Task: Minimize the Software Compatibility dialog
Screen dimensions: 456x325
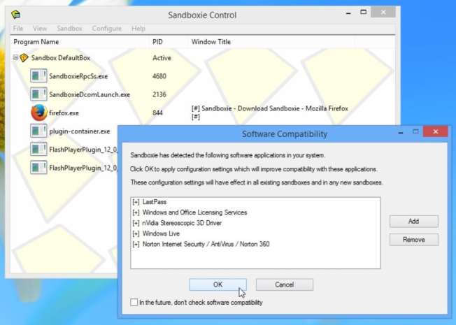Action: click(x=401, y=132)
